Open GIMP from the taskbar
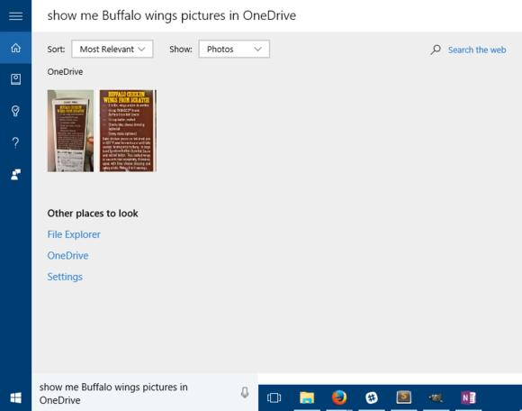 click(x=436, y=397)
